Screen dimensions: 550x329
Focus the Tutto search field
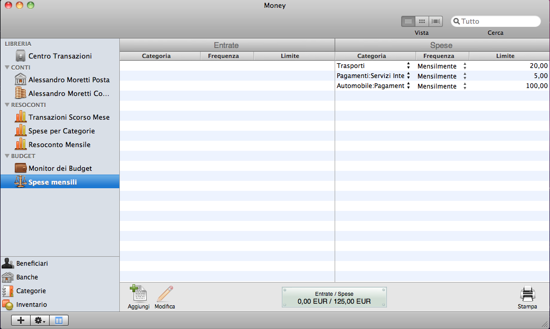(x=496, y=22)
